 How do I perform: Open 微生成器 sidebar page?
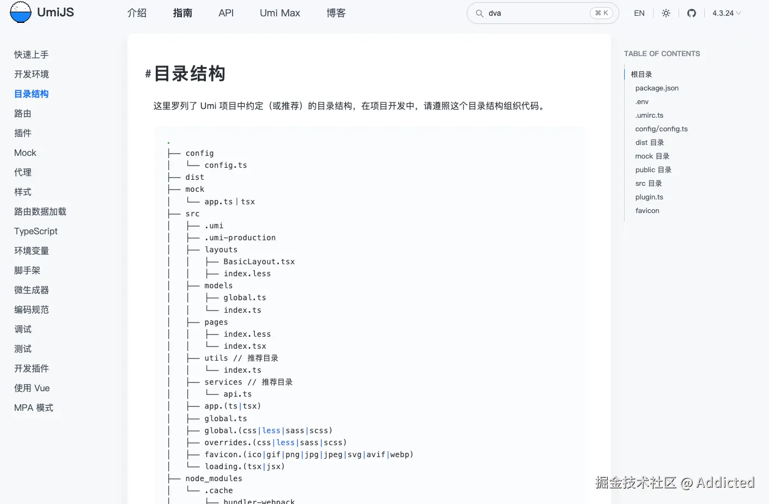[32, 290]
